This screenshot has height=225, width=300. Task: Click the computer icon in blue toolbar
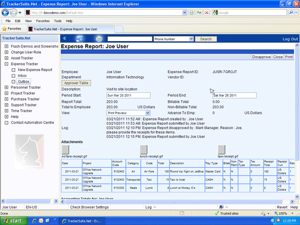pyautogui.click(x=80, y=39)
